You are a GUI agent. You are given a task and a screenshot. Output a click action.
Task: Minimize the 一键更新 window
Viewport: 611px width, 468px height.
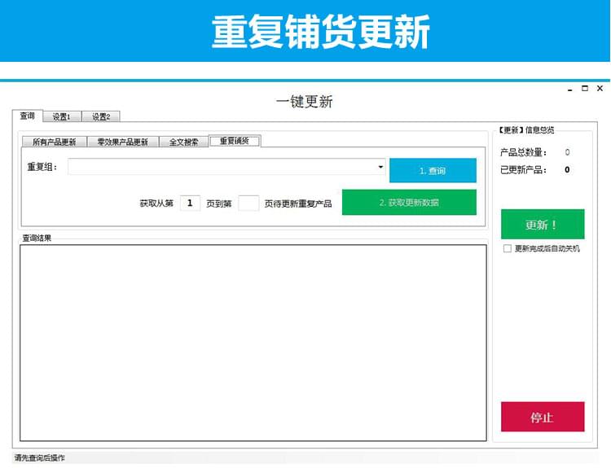(569, 88)
